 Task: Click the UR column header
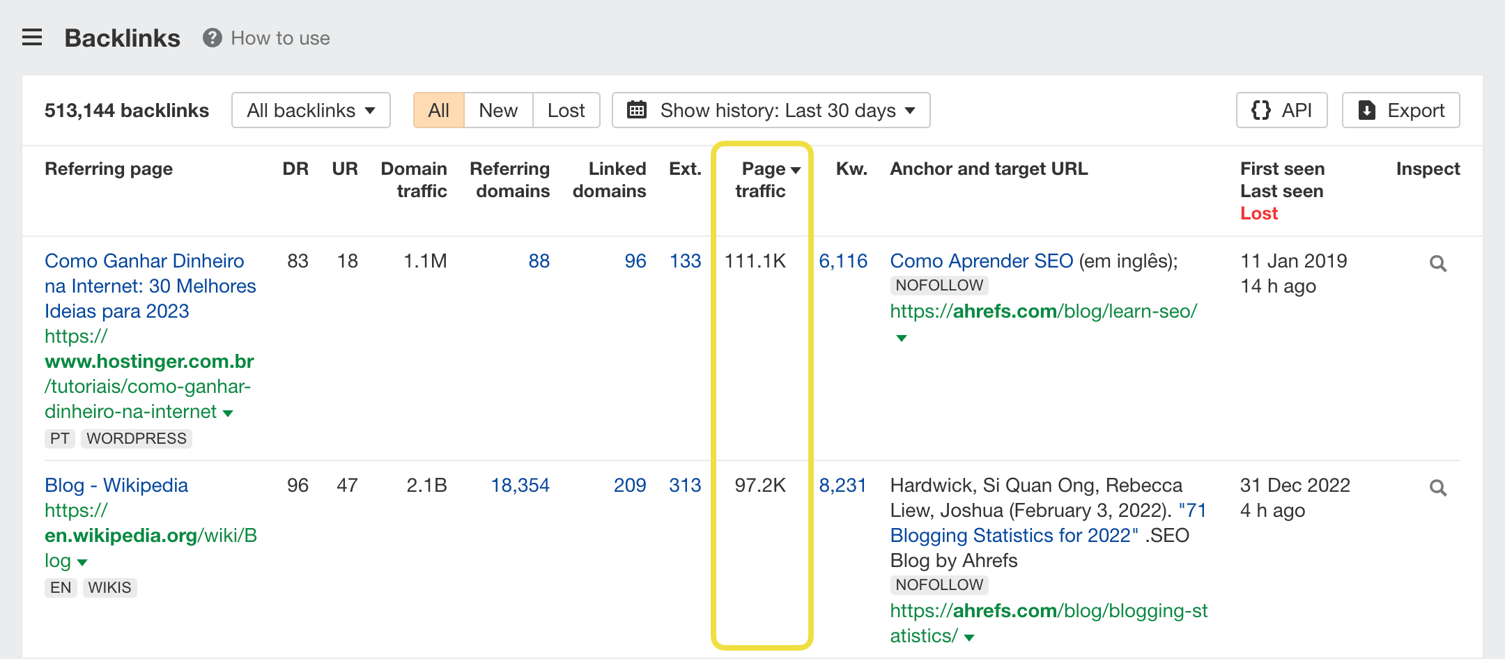tap(345, 169)
